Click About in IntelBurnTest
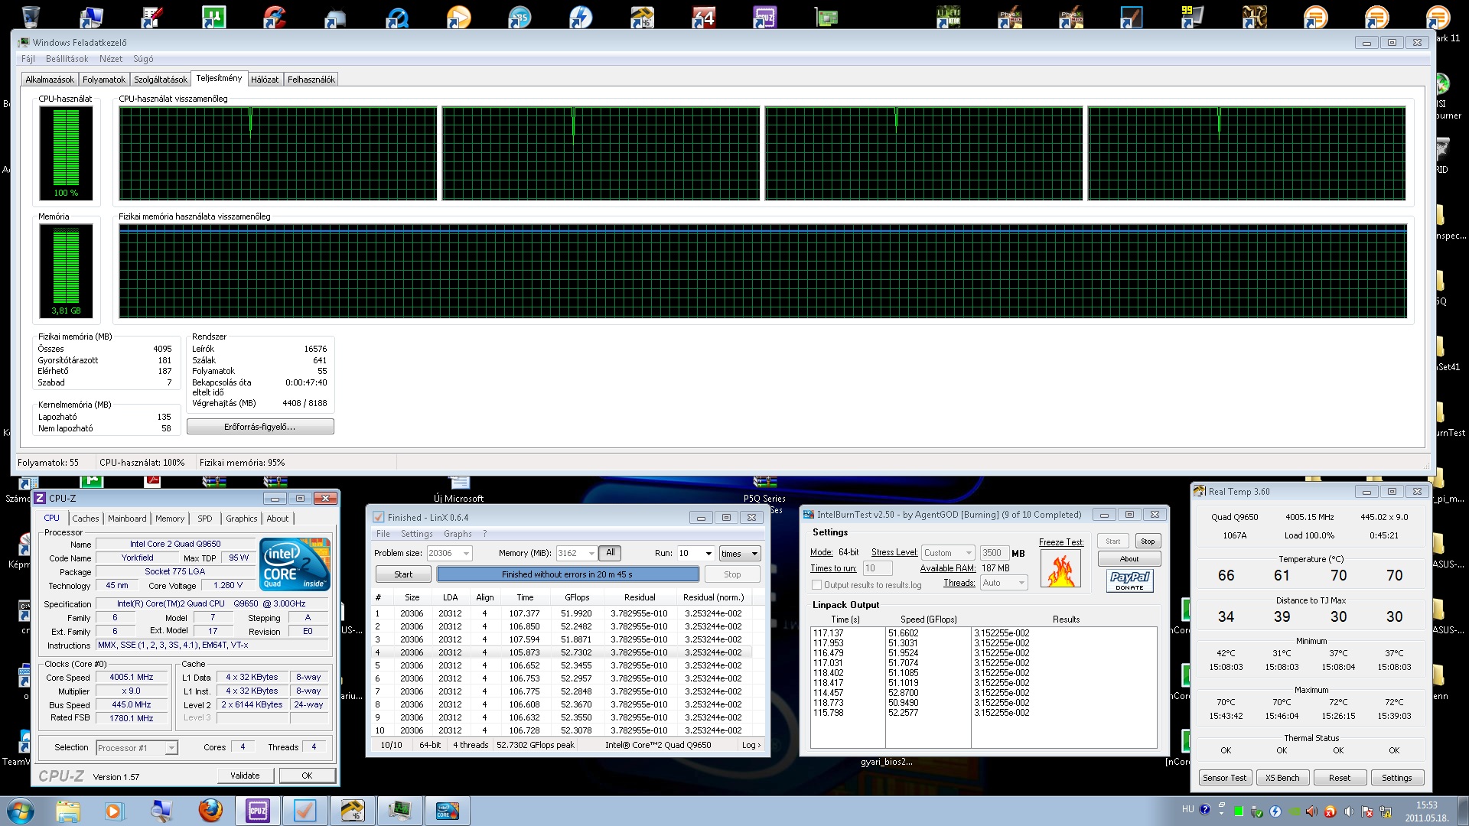Screen dimensions: 1469x826 click(1129, 559)
